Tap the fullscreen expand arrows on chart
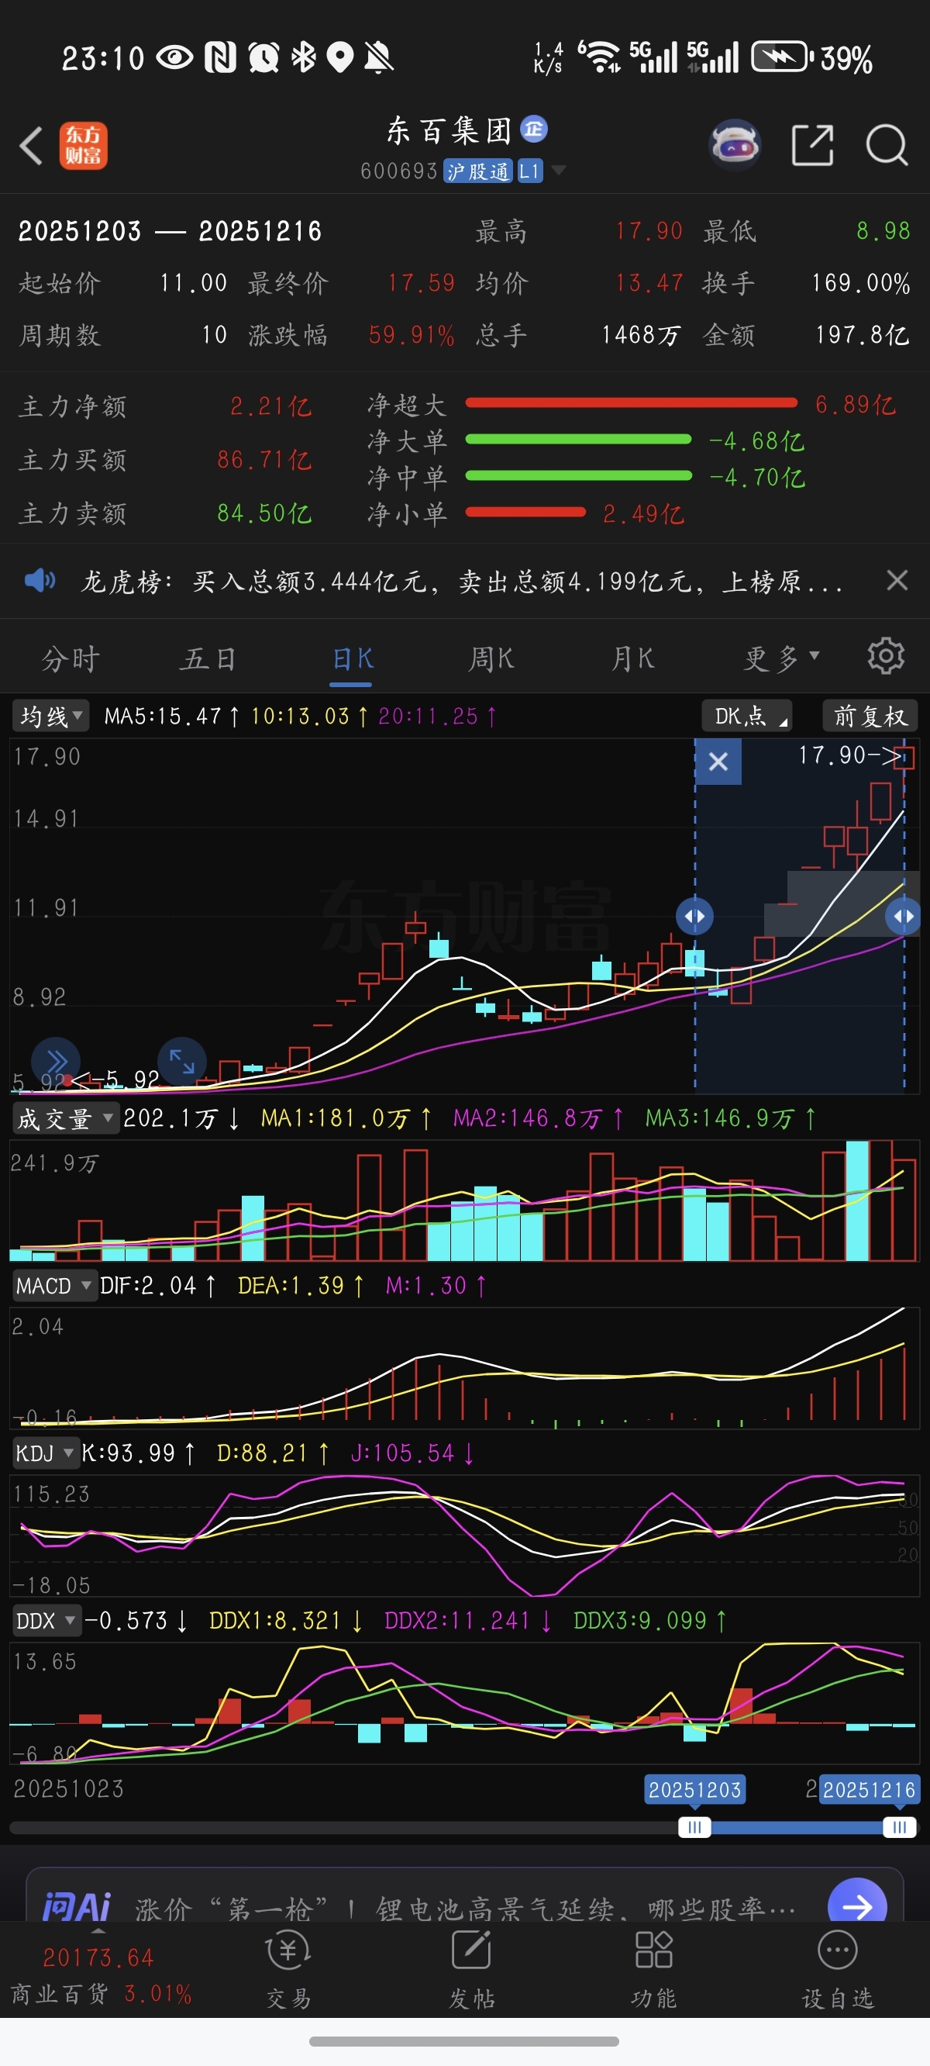 pyautogui.click(x=182, y=1062)
